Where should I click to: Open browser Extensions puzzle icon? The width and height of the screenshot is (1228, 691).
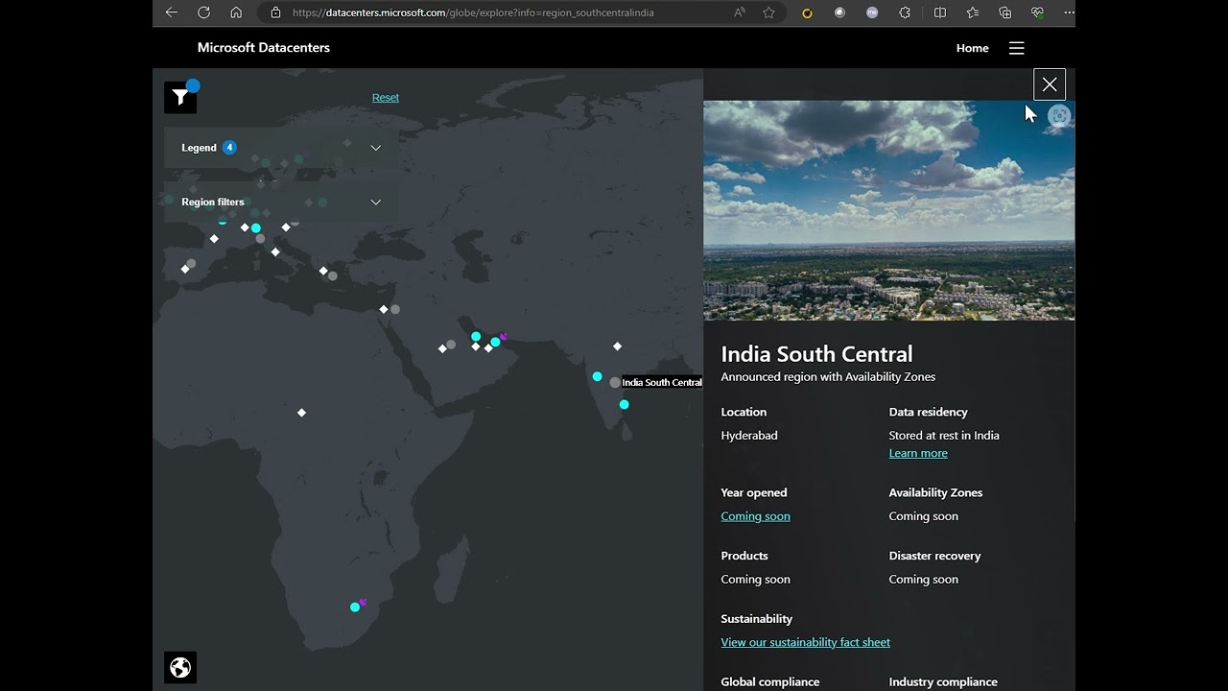click(x=905, y=12)
